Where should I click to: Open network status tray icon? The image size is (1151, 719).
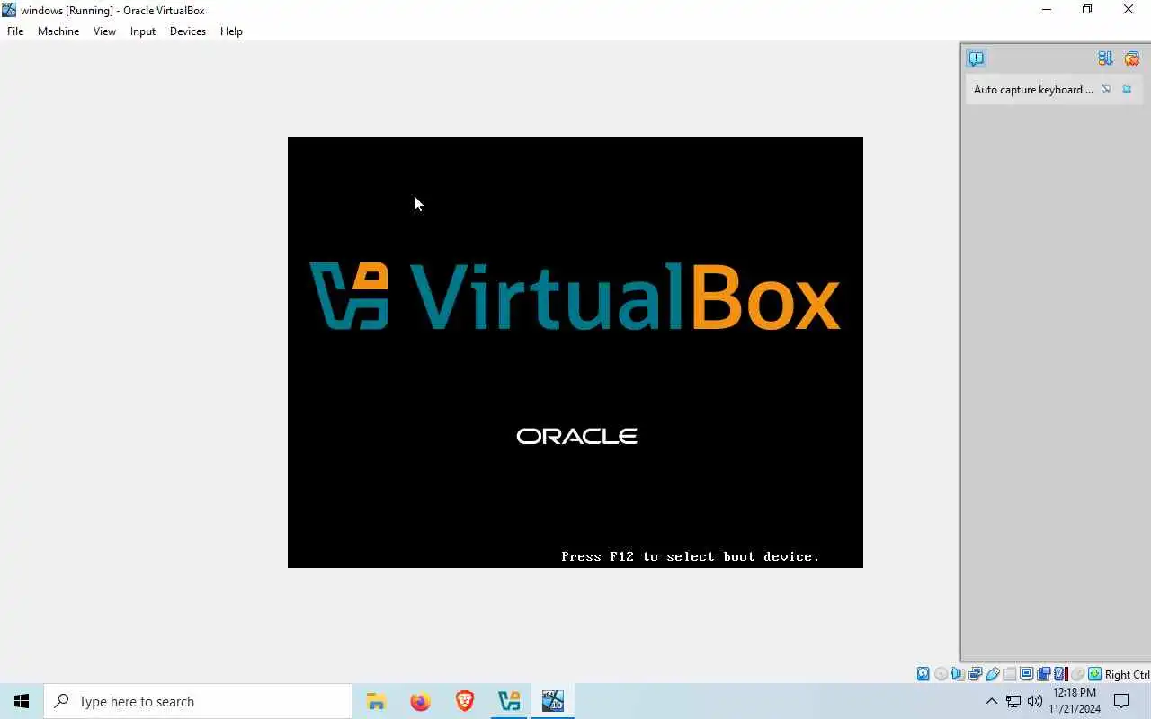pyautogui.click(x=1013, y=701)
